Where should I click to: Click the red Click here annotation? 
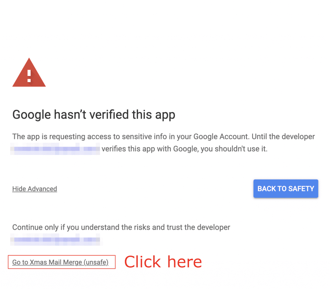coord(163,261)
